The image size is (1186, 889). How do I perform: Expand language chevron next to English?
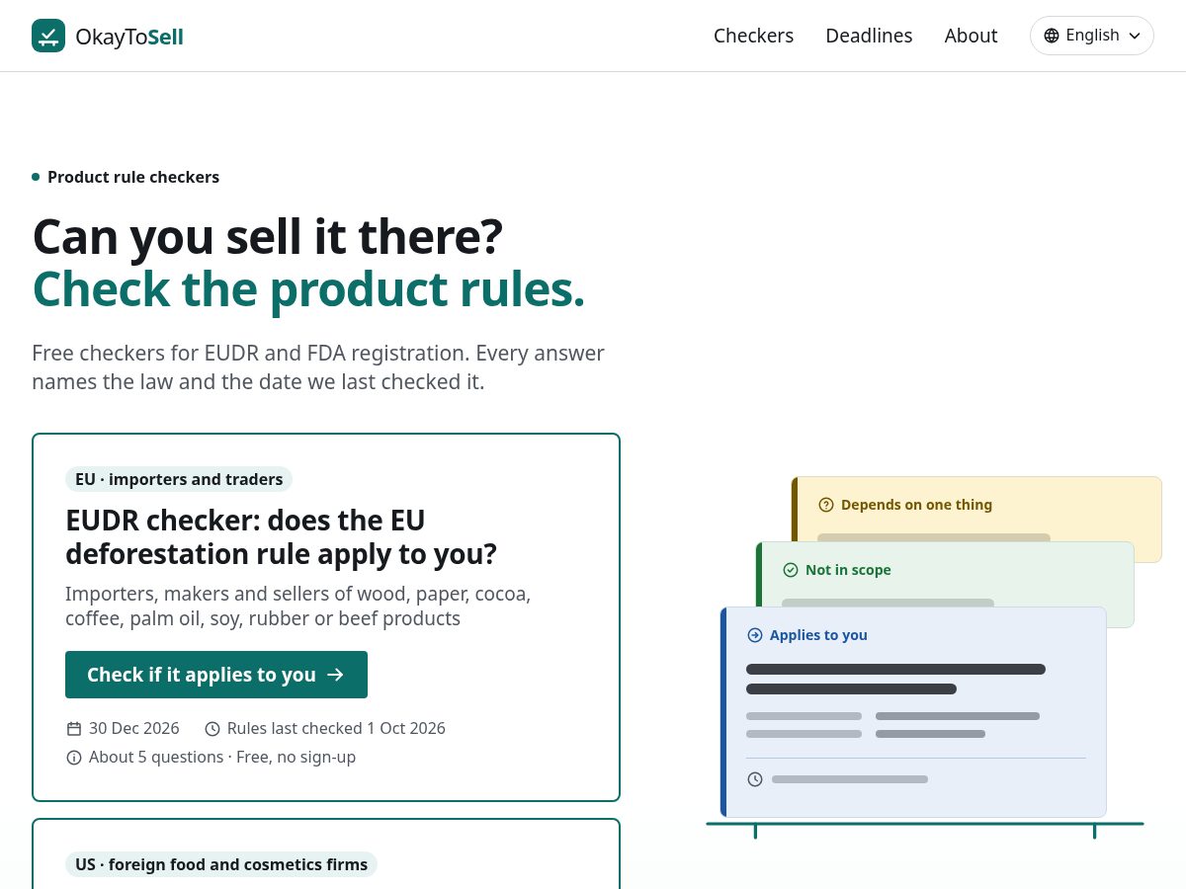point(1135,36)
